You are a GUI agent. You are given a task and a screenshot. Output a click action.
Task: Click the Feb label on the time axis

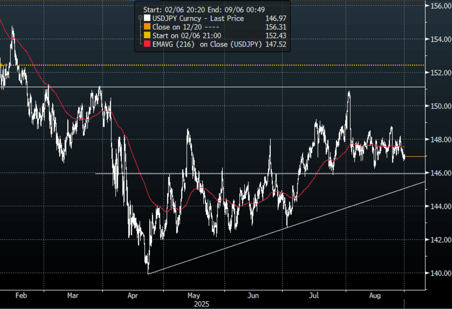pos(21,296)
